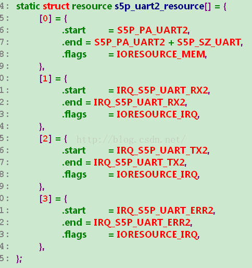Click the .start field before IRQ_S5P_UART_RX2
252x268 pixels.
74,90
